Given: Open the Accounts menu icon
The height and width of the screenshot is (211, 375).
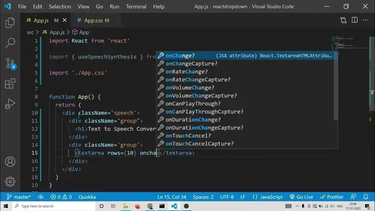Looking at the screenshot, I should [10, 162].
